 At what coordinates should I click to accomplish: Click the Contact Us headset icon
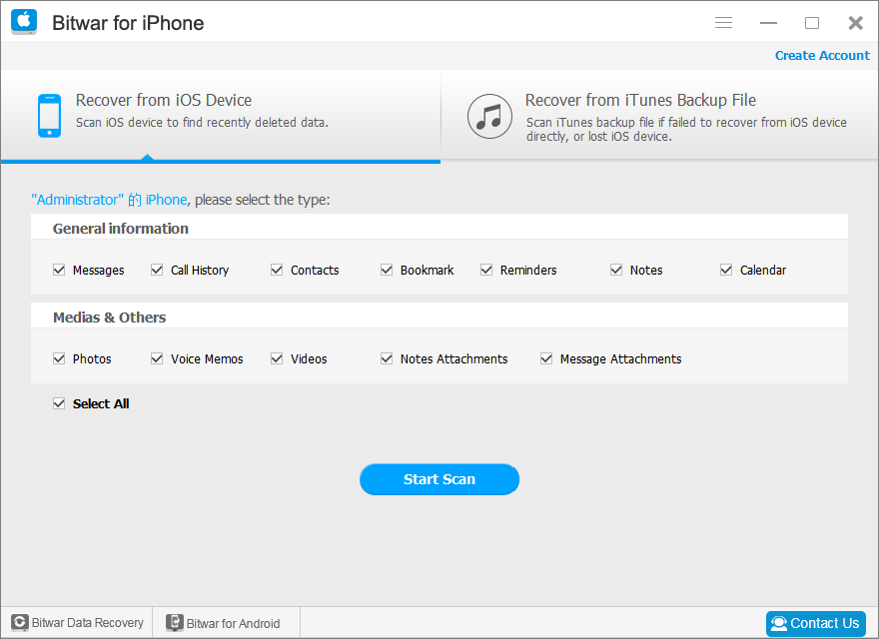point(779,623)
